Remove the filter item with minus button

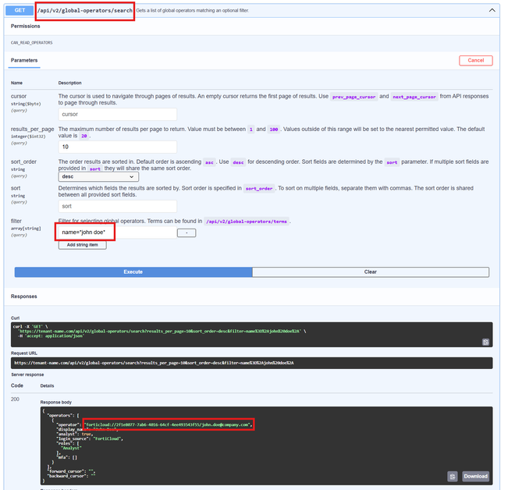click(x=187, y=233)
